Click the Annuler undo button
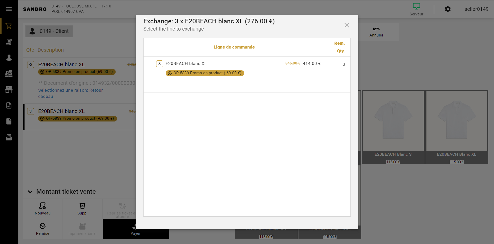Viewport: 494px width, 244px height. click(x=376, y=32)
